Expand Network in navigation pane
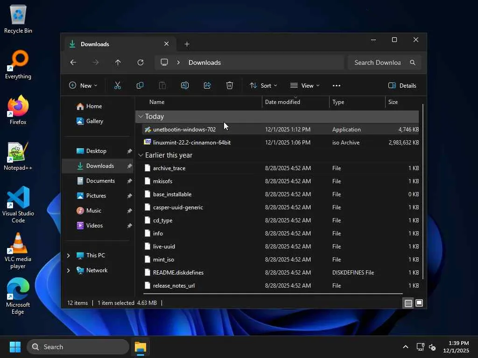The height and width of the screenshot is (358, 478). point(69,270)
